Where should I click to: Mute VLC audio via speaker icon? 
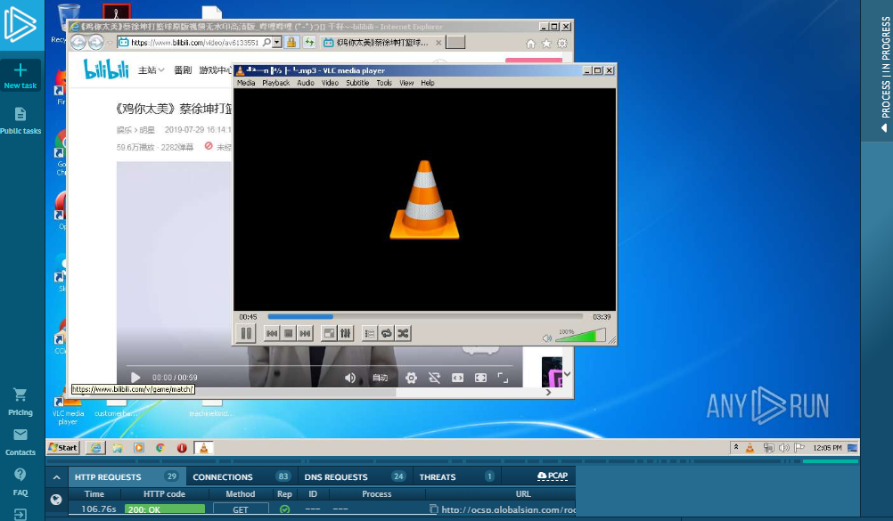point(547,338)
